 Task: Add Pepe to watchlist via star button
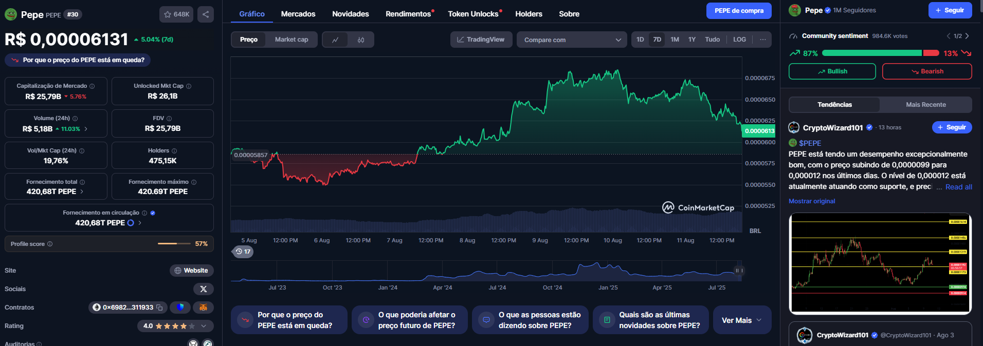(x=176, y=14)
